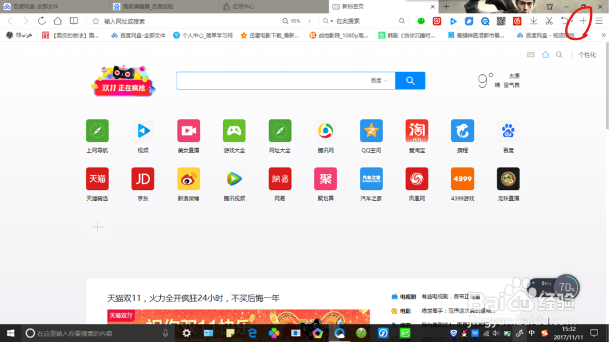Viewport: 609px width, 342px height.
Task: Switch to the 高级编辑器_百度经验 tab
Action: 164,6
